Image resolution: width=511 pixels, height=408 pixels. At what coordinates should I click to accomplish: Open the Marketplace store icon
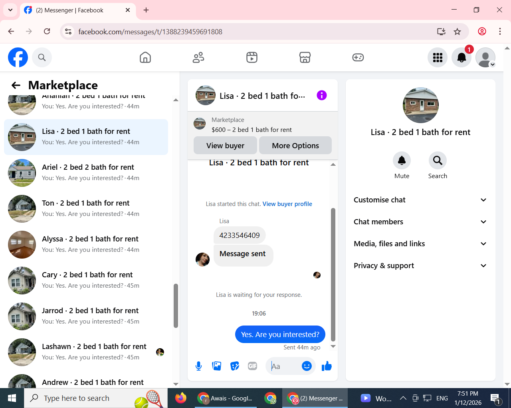click(x=305, y=57)
